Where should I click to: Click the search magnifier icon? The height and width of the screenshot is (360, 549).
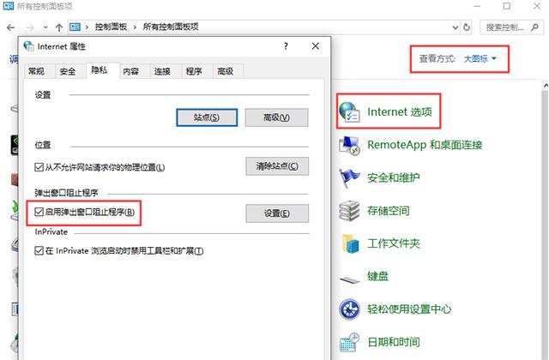[534, 27]
